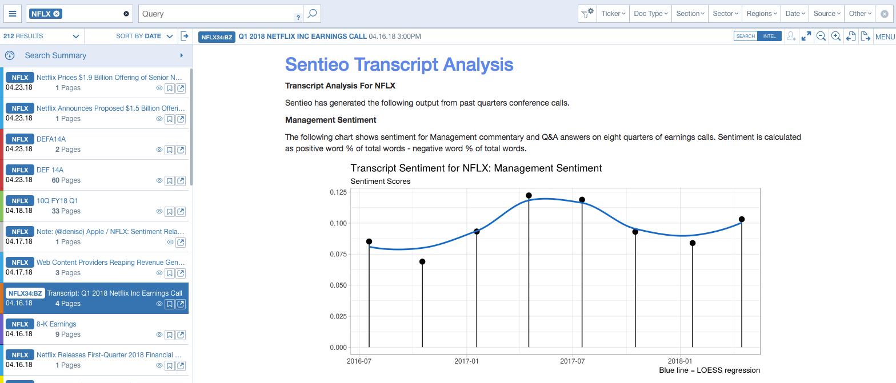Open the filter settings funnel icon
This screenshot has height=383, width=896.
click(x=587, y=13)
